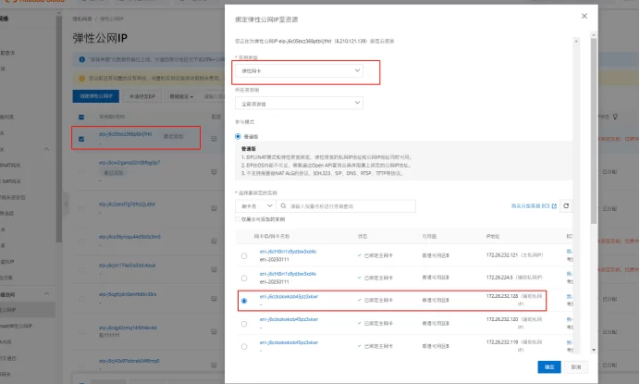Open the instance type dropdown showing 弹性网卡
640x384 pixels.
pyautogui.click(x=299, y=70)
